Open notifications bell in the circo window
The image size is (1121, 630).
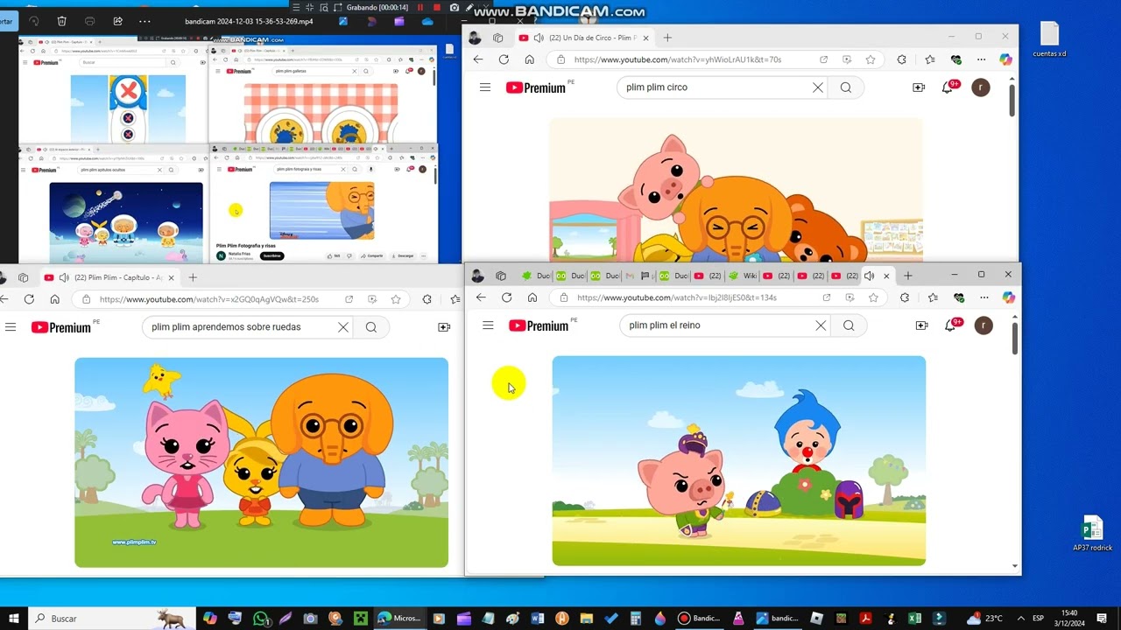click(x=948, y=87)
